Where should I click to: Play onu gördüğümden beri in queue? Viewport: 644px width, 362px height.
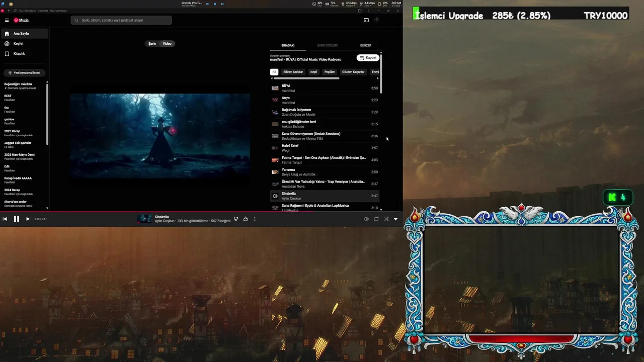click(325, 124)
